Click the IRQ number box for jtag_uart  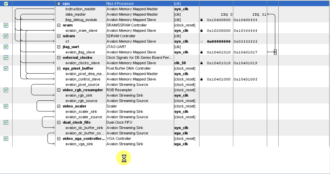point(275,52)
